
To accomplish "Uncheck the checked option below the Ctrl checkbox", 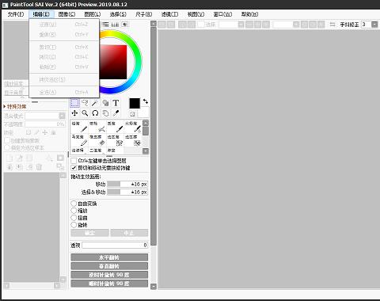I will point(74,168).
